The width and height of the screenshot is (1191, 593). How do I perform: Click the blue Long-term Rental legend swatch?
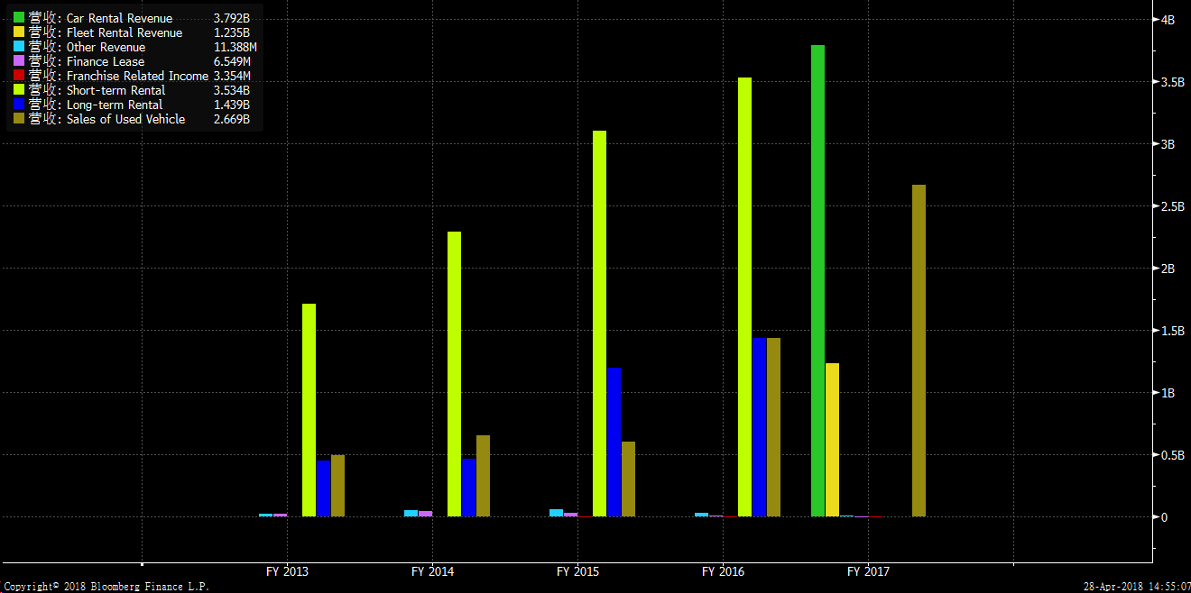click(x=18, y=105)
